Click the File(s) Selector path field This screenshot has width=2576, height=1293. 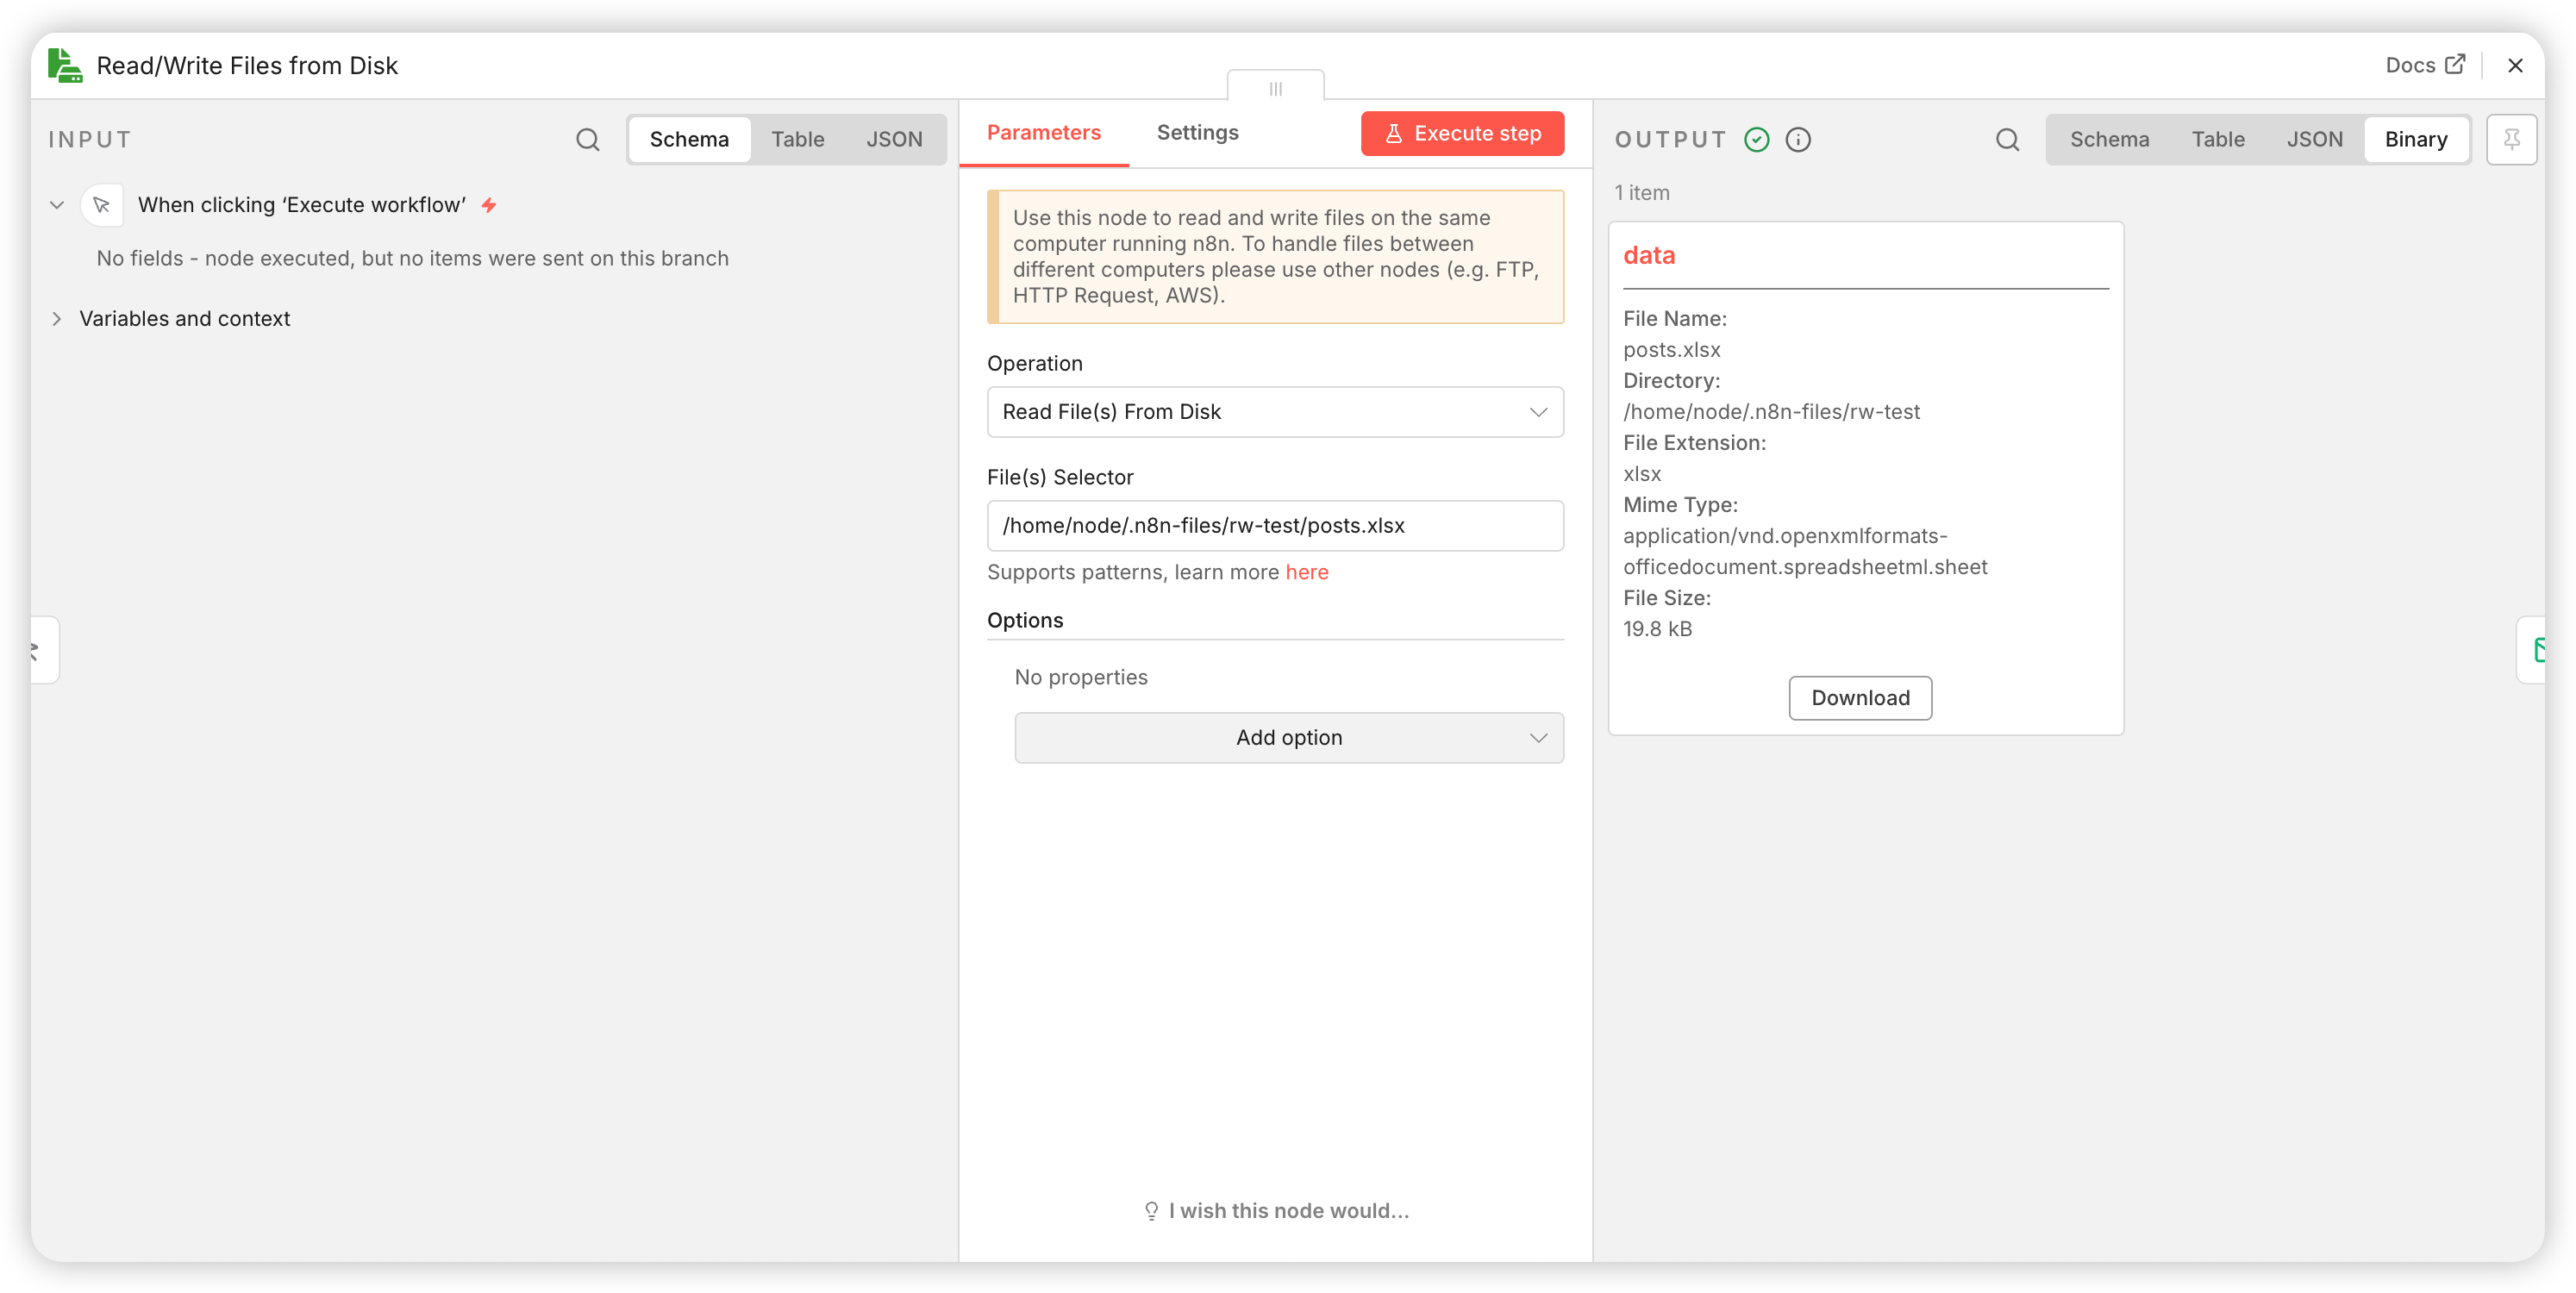(1275, 526)
